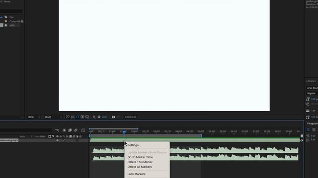This screenshot has height=178, width=318.
Task: Click the exposure reset wheel icon
Action: point(99,117)
